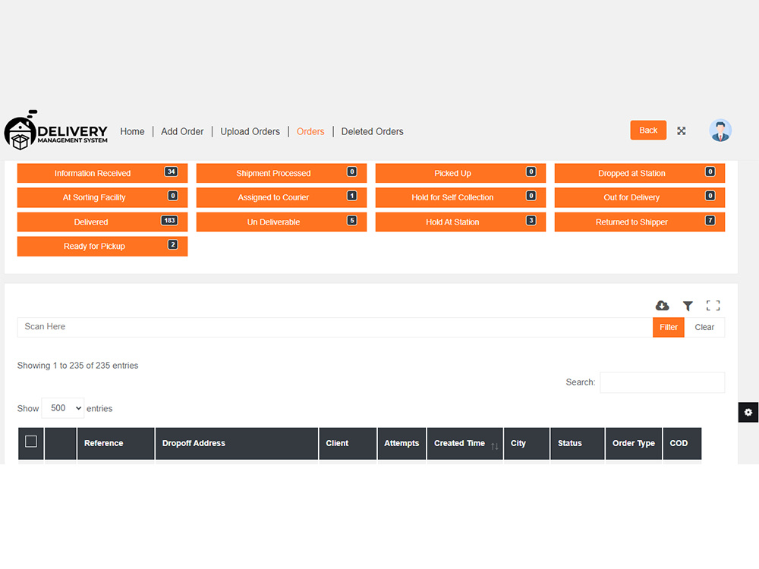Image resolution: width=759 pixels, height=569 pixels.
Task: Sort by the Order Type column header
Action: coord(634,443)
